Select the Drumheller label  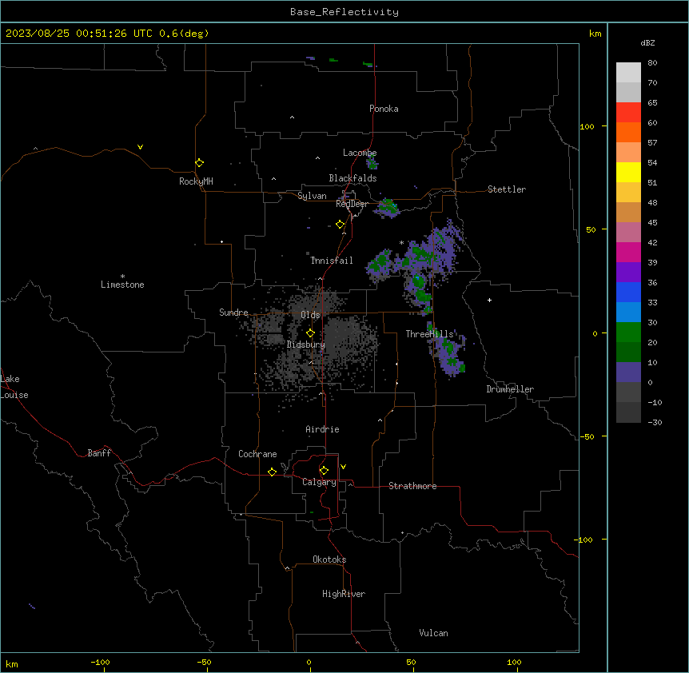tap(510, 389)
